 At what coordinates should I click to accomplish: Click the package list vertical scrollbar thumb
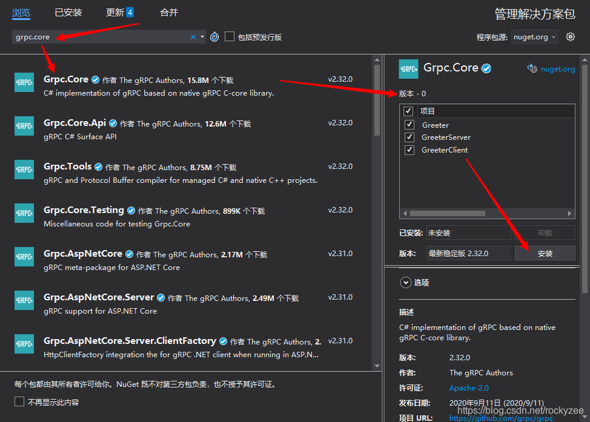377,100
